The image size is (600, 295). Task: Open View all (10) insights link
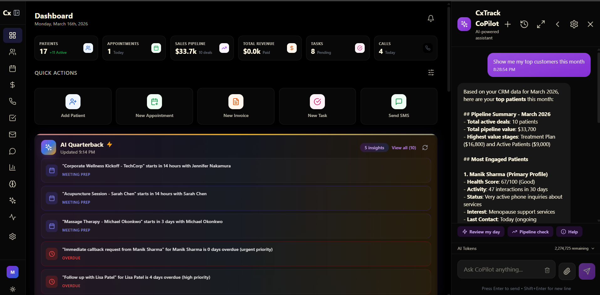[x=404, y=147]
